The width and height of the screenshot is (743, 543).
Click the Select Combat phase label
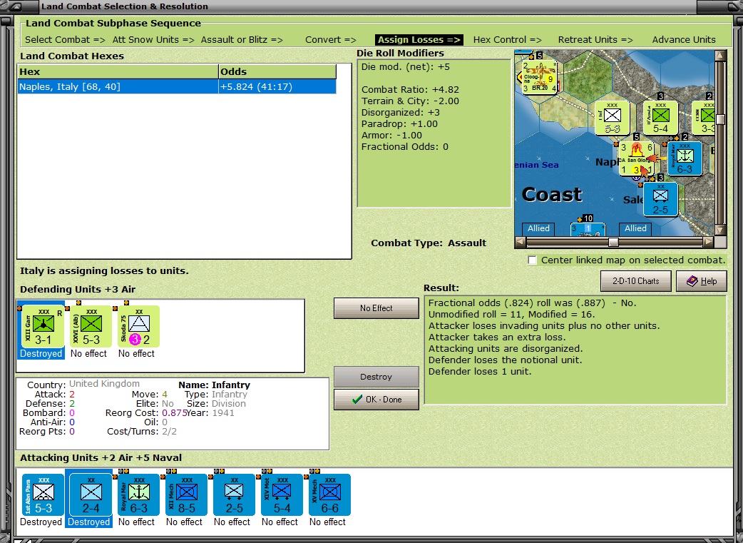65,40
